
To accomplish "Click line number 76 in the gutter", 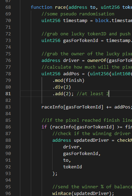I will click(8, 60).
